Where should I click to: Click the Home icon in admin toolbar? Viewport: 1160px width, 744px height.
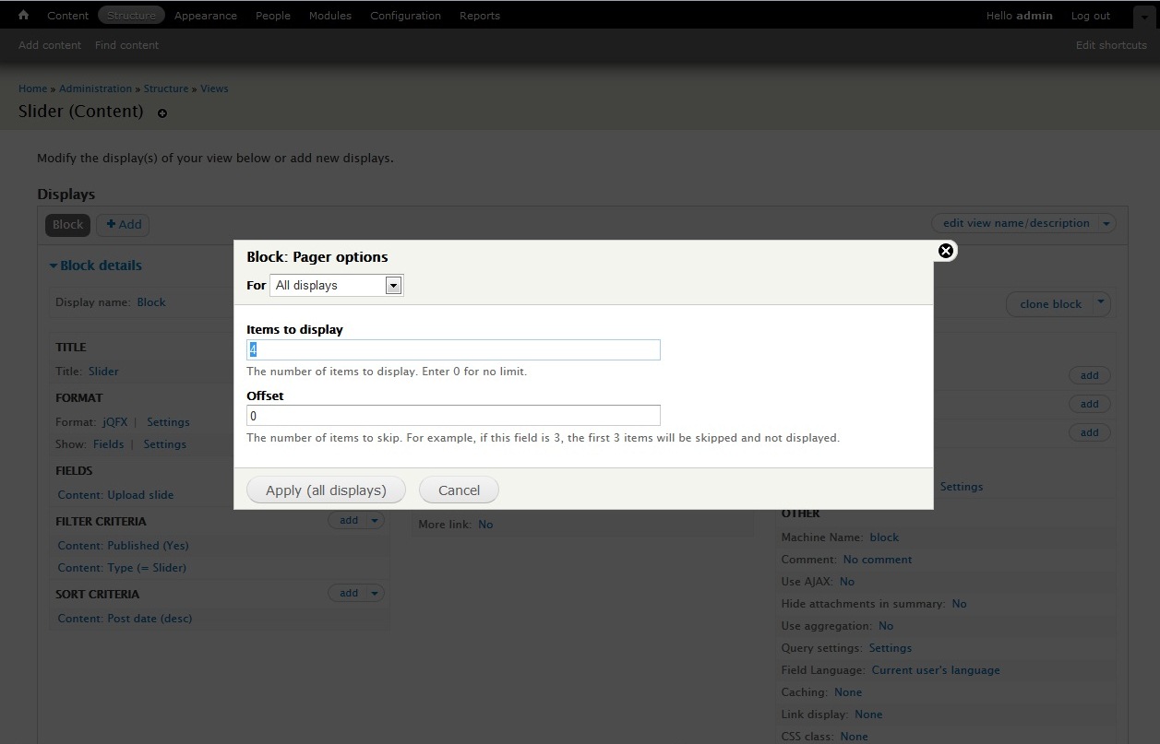tap(24, 16)
